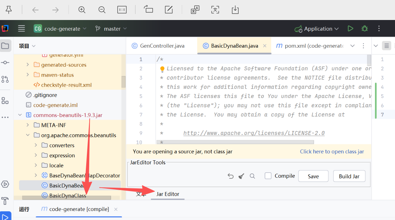Expand the locale folder
Image resolution: width=395 pixels, height=220 pixels.
coord(36,165)
